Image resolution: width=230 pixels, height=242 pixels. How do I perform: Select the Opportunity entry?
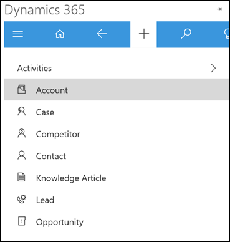117,222
